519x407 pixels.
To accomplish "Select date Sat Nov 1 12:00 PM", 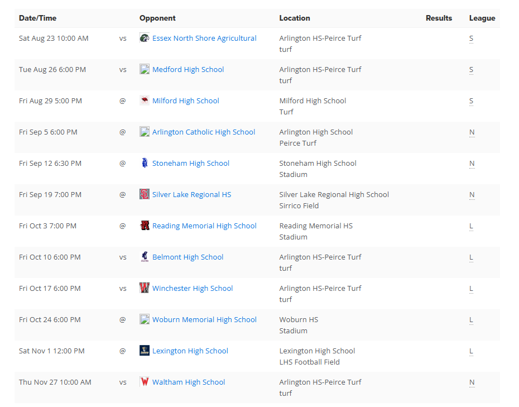I will [x=52, y=351].
